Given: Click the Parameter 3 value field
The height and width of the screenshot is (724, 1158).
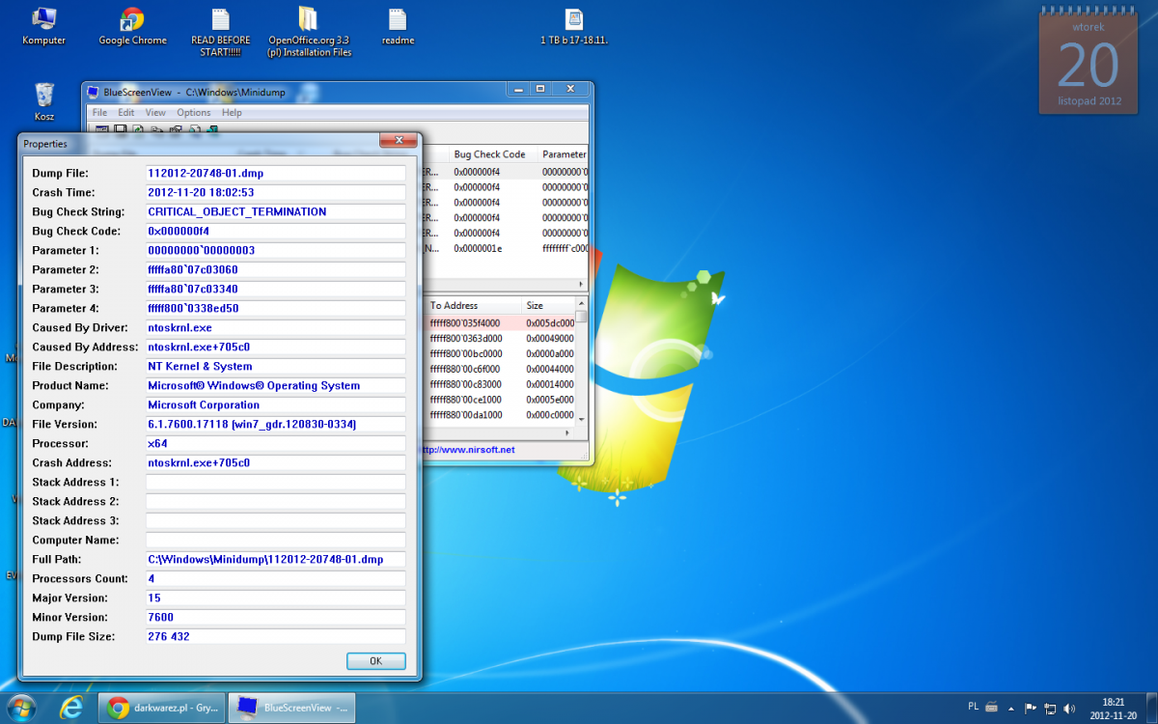Looking at the screenshot, I should click(x=276, y=289).
